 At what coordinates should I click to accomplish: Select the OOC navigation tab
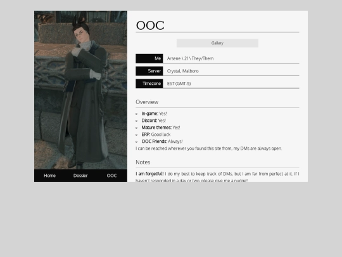coord(111,176)
